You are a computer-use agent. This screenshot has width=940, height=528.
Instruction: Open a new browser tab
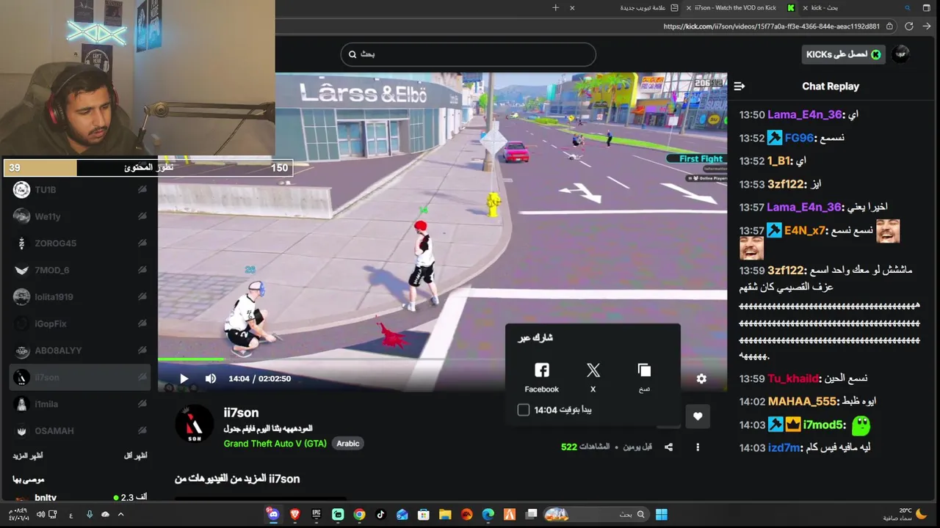[x=556, y=7]
